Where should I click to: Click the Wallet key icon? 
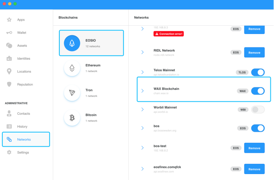click(9, 33)
